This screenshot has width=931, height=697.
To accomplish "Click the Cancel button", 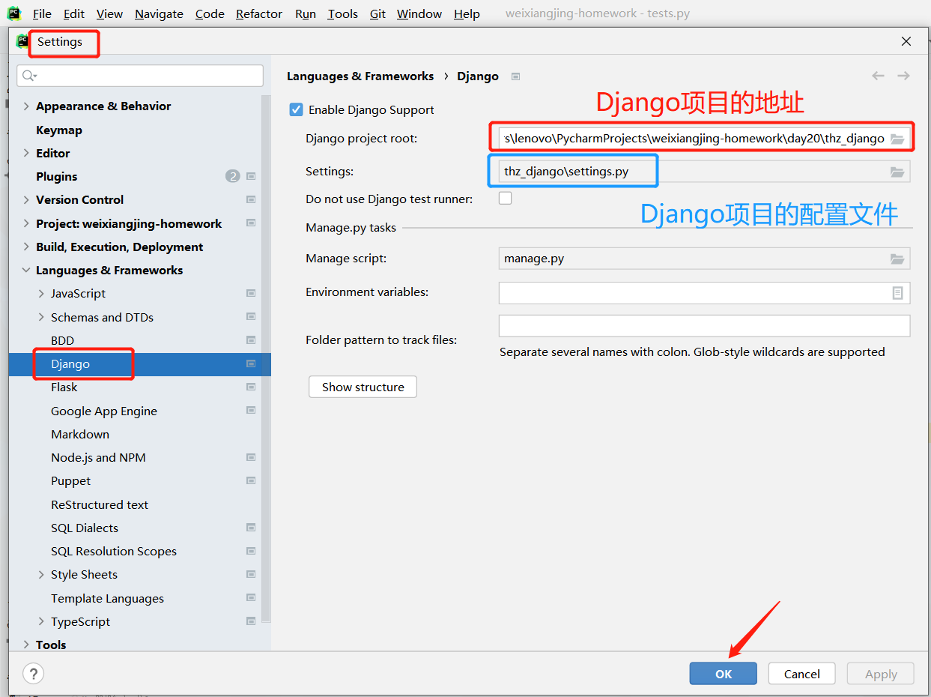I will pyautogui.click(x=801, y=673).
